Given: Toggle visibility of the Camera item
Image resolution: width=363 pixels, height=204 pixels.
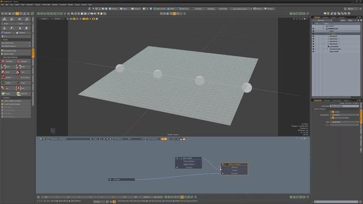Looking at the screenshot, I should click(314, 46).
